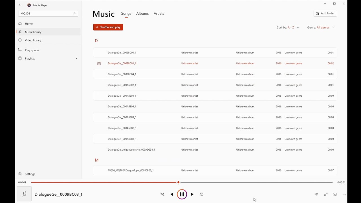Switch to the Artists tab
This screenshot has height=203, width=361.
159,14
